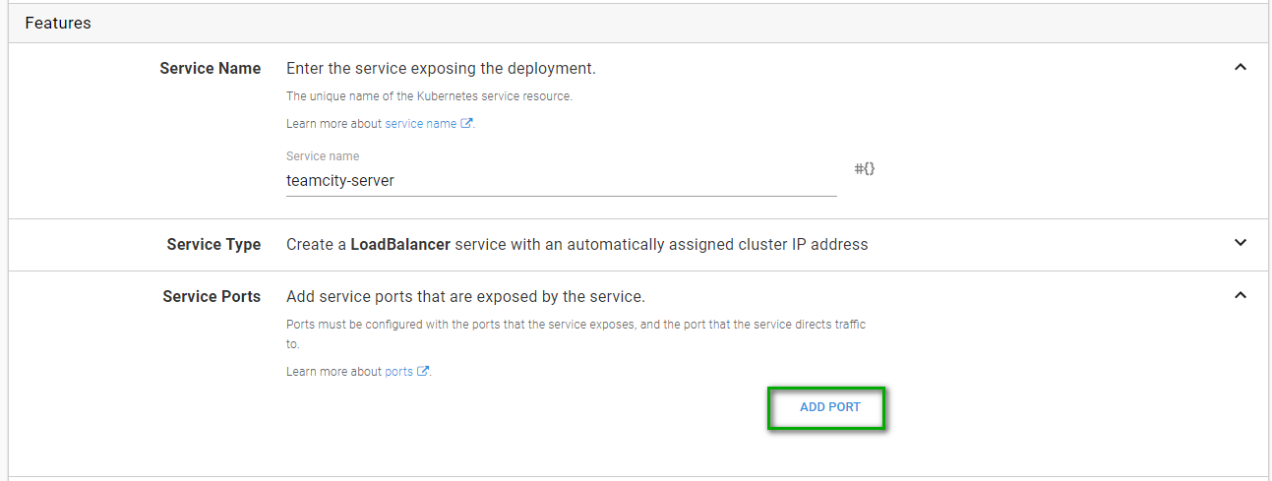The image size is (1272, 481).
Task: Click external-link icon beside 'ports'
Action: 423,372
